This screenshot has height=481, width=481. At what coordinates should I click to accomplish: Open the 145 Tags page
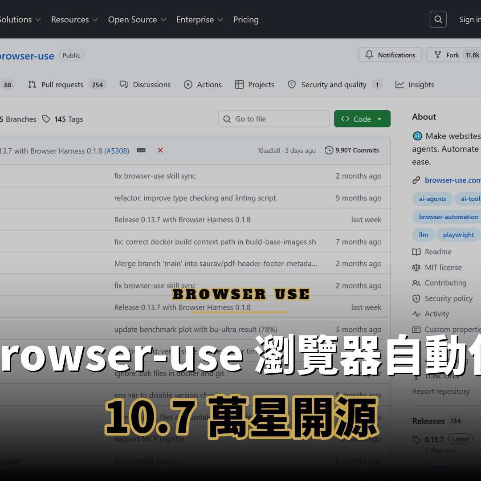(69, 119)
